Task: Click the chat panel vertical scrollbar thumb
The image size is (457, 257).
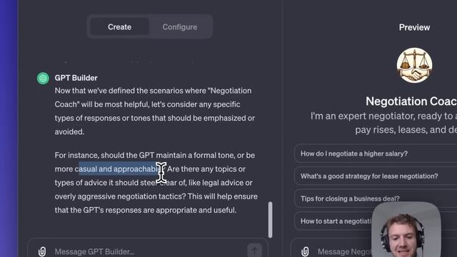Action: click(x=270, y=219)
